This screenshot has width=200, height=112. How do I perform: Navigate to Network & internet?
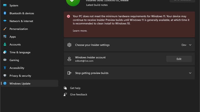click(21, 21)
